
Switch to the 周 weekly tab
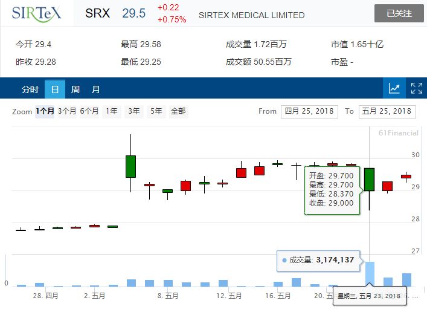(x=75, y=89)
